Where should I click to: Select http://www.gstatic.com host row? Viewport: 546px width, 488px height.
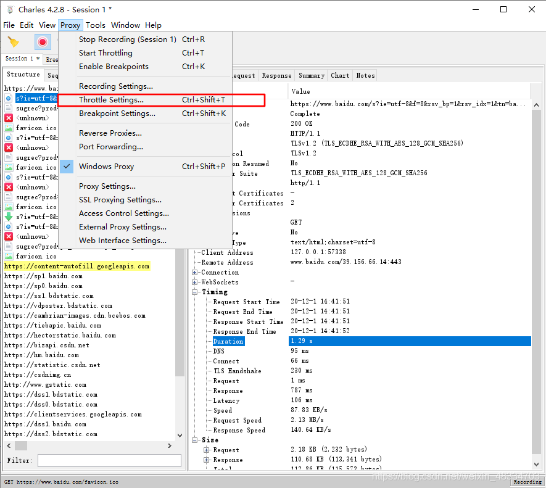coord(45,385)
